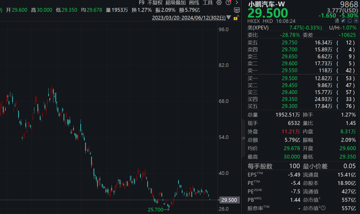Click the PE 2024E value -7.5

pyautogui.click(x=295, y=191)
